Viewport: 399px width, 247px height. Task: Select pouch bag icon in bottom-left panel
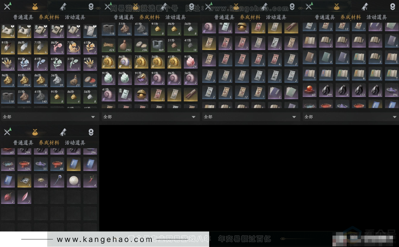[x=35, y=132]
